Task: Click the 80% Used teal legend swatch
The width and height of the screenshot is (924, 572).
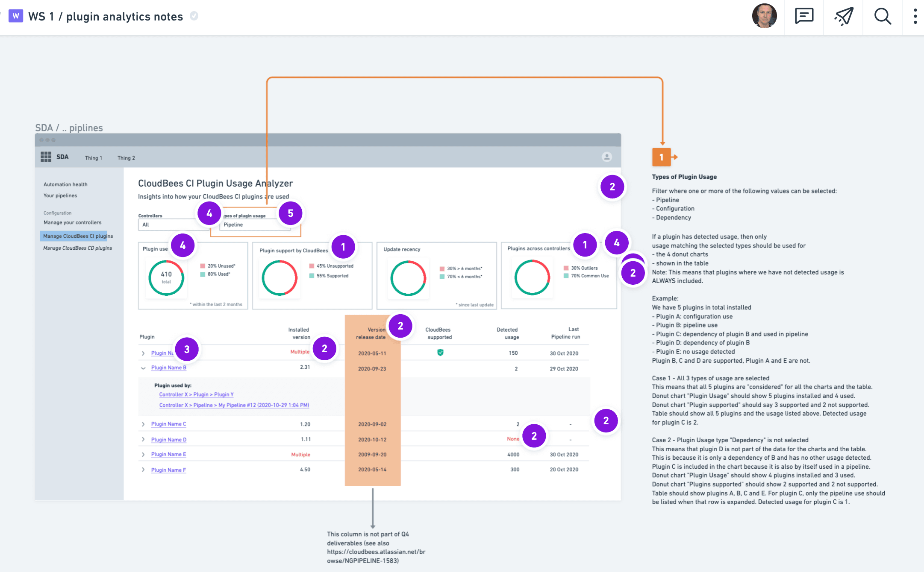Action: tap(203, 274)
